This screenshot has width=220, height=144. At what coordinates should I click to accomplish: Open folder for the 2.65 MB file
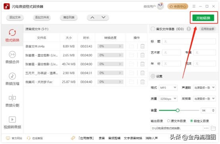[x=131, y=55]
